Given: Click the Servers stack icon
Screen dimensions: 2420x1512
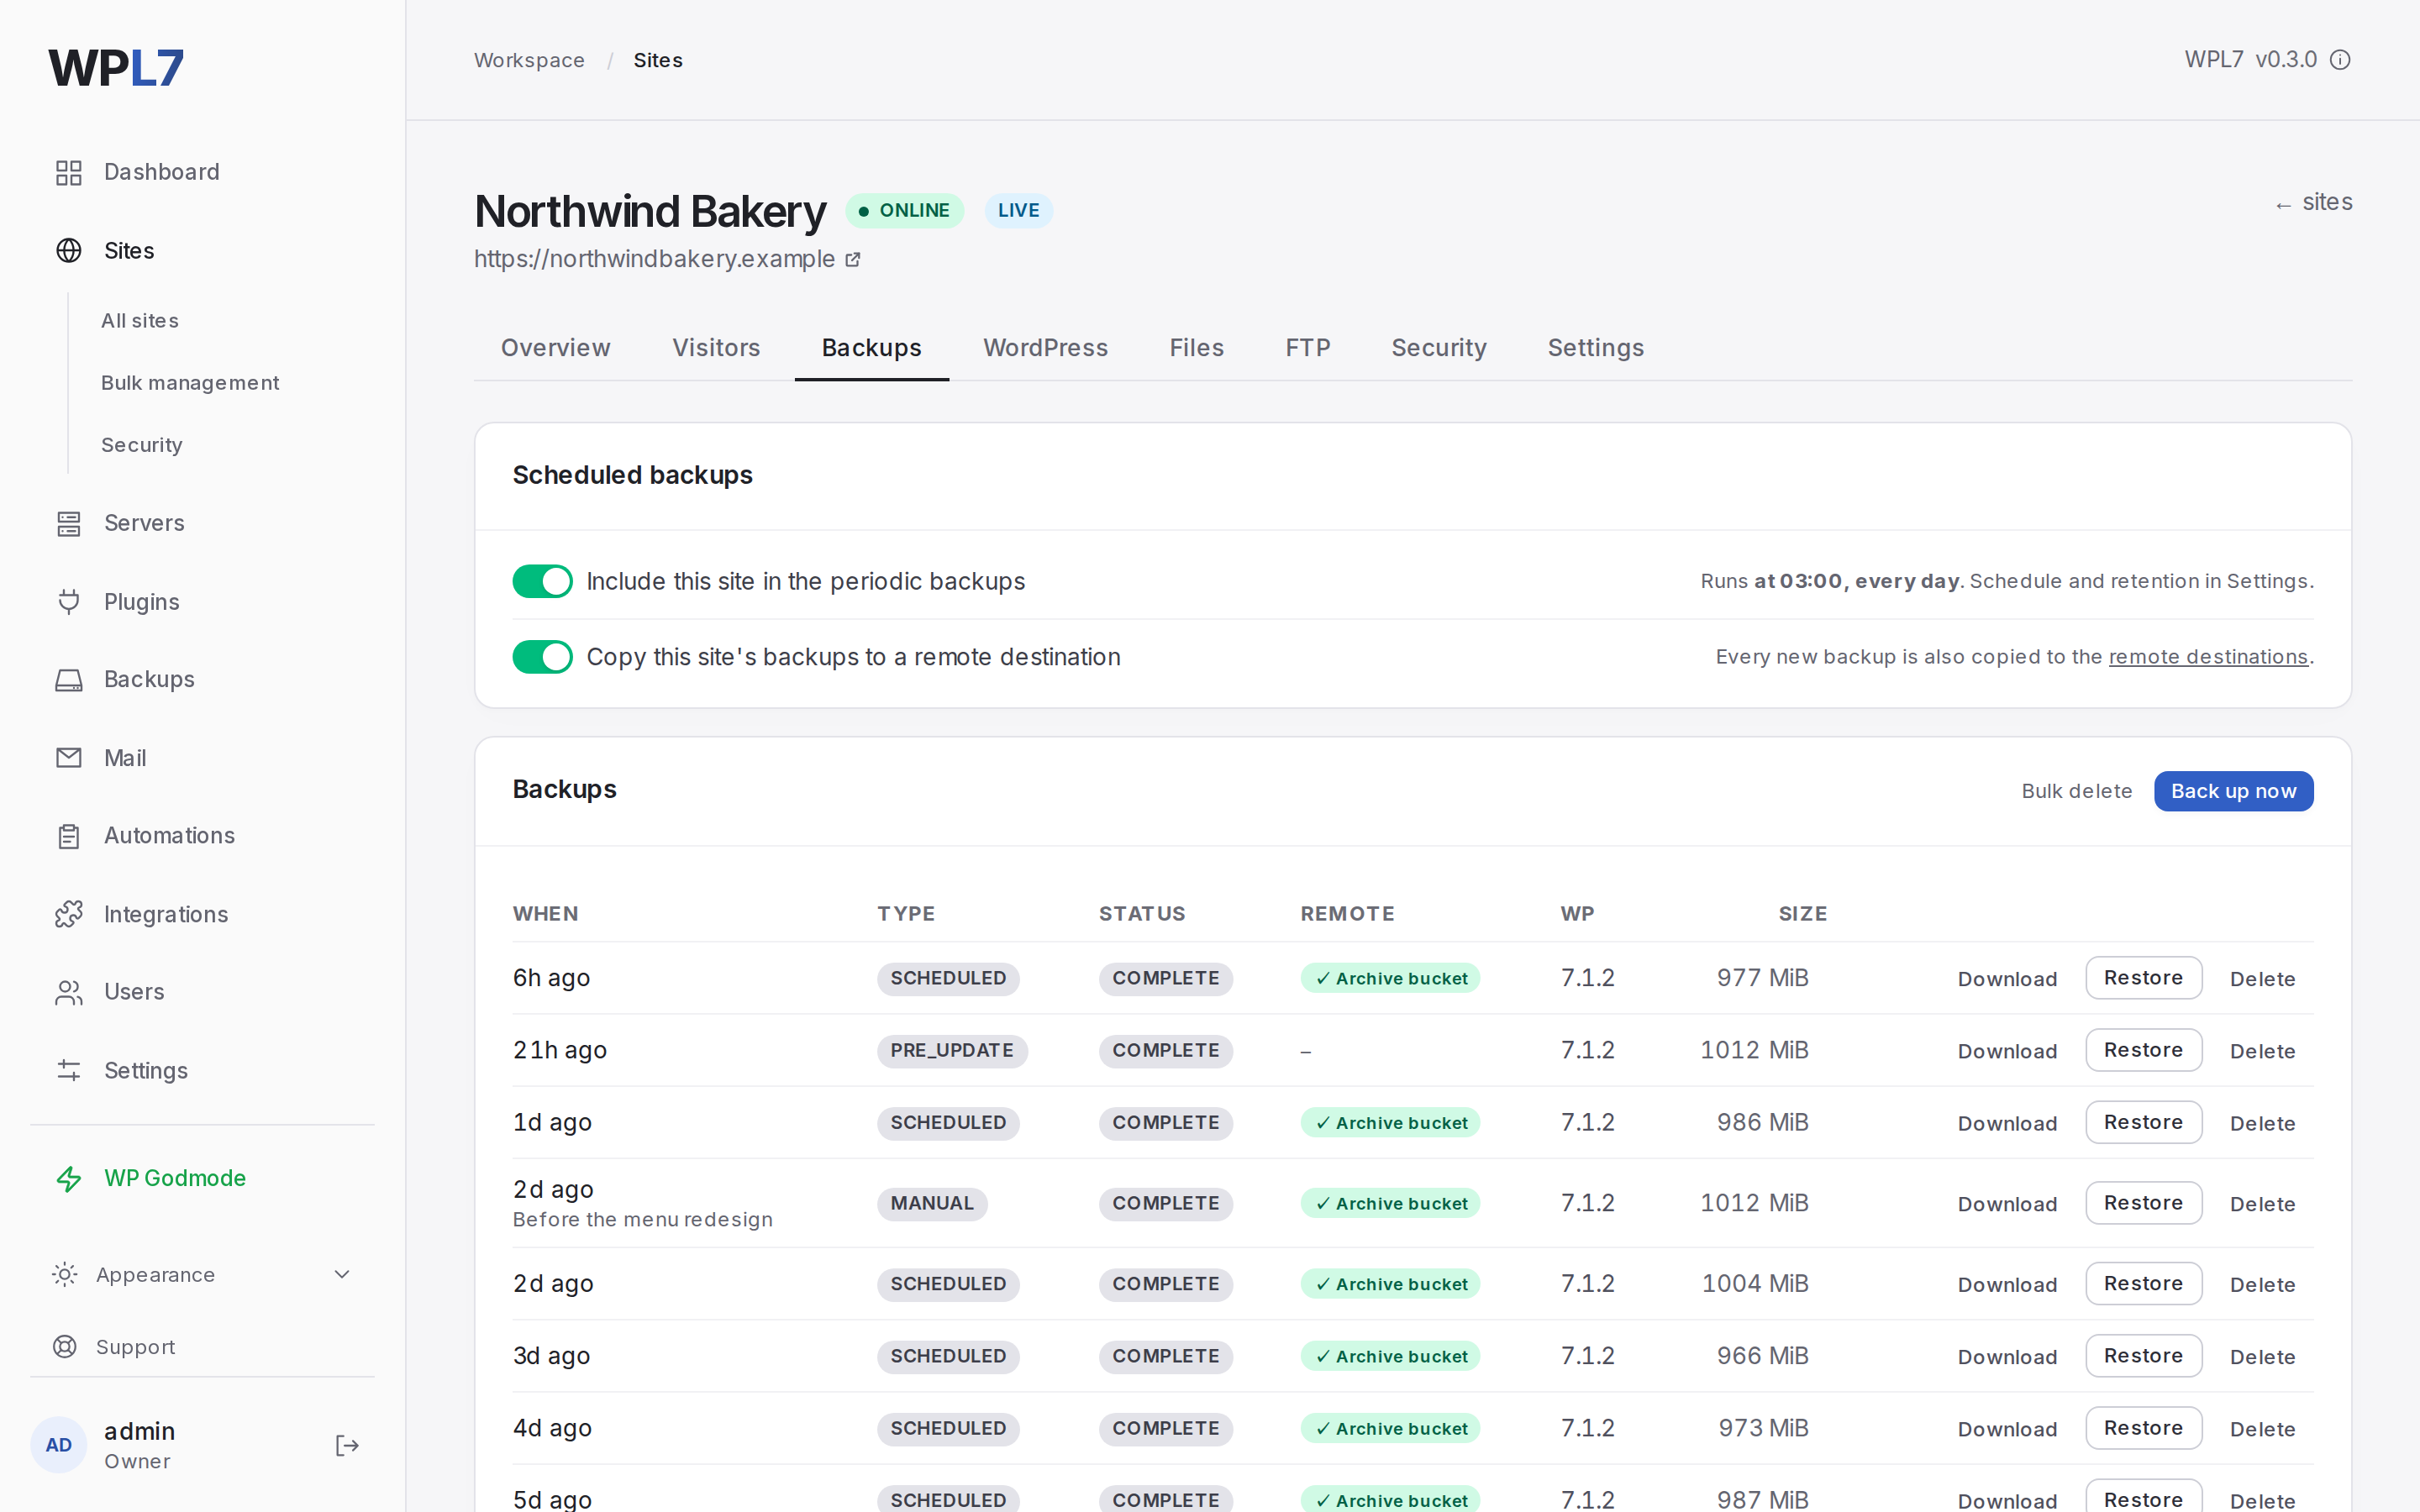Looking at the screenshot, I should [x=68, y=523].
